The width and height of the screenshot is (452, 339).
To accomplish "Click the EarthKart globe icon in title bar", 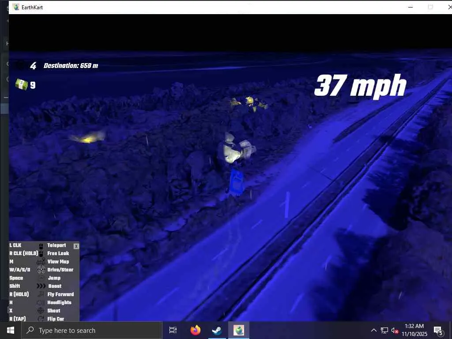I will click(x=16, y=7).
